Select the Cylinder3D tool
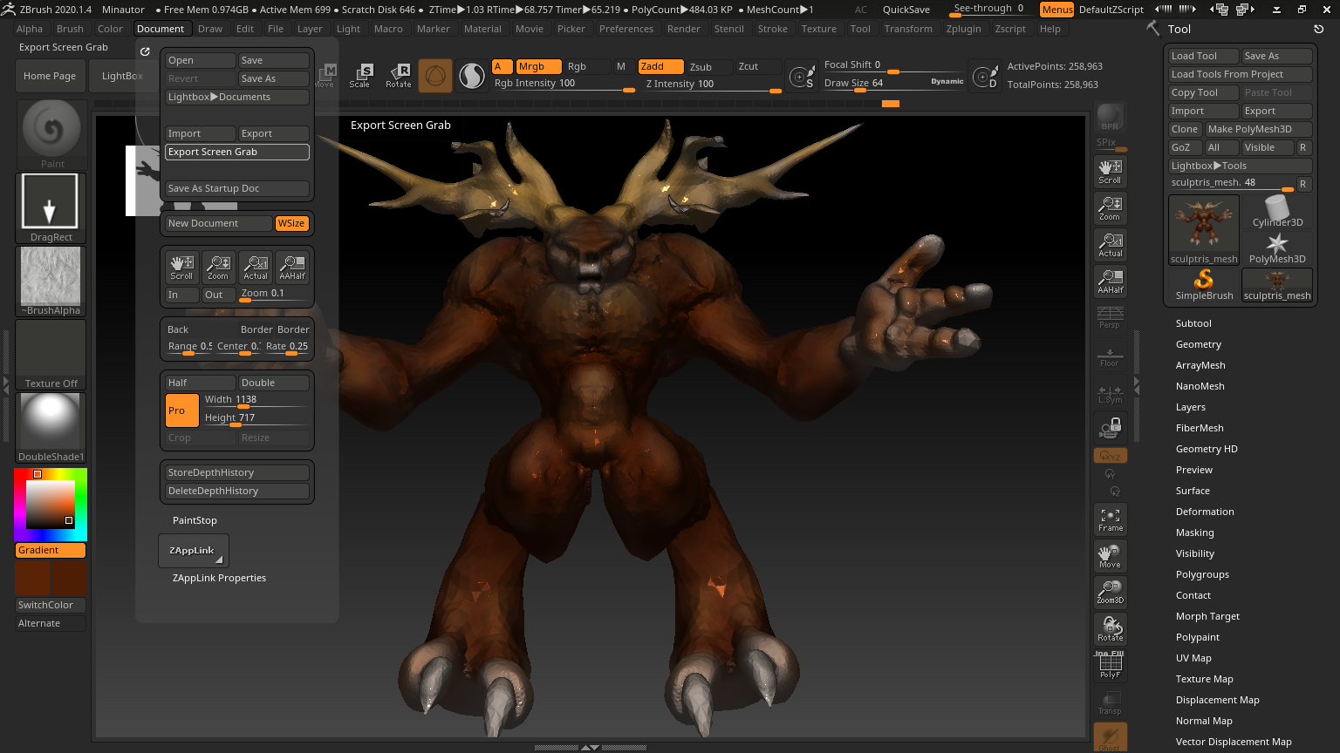Screen dimensions: 1340x753 click(x=1277, y=212)
